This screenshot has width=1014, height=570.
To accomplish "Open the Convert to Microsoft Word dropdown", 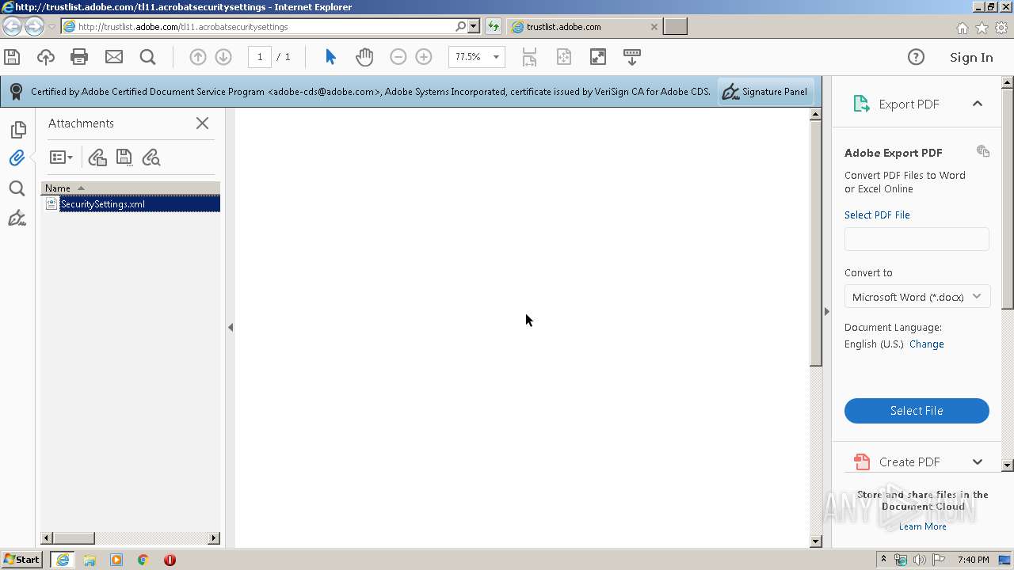I will coord(917,297).
